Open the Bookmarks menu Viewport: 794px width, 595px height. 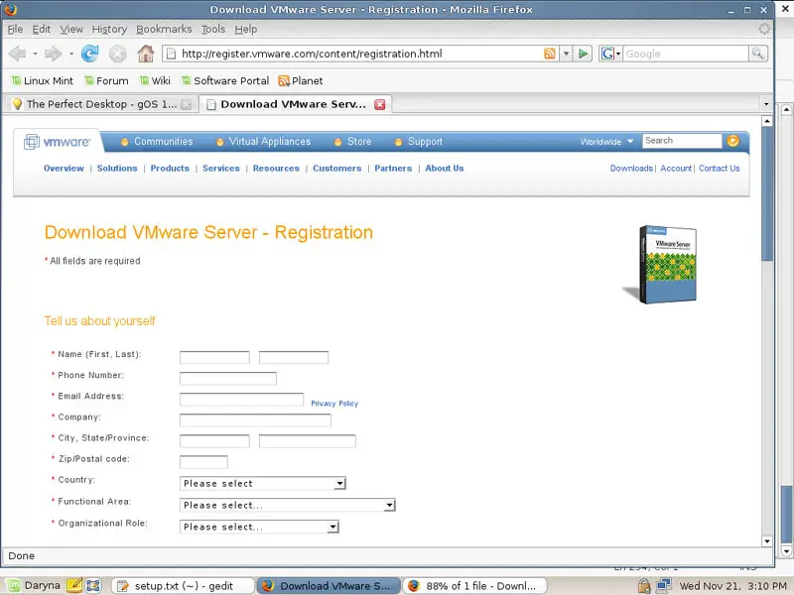pos(164,30)
